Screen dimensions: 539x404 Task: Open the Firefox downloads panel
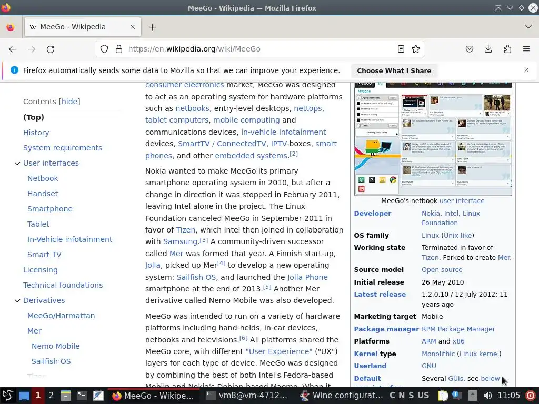(x=488, y=49)
